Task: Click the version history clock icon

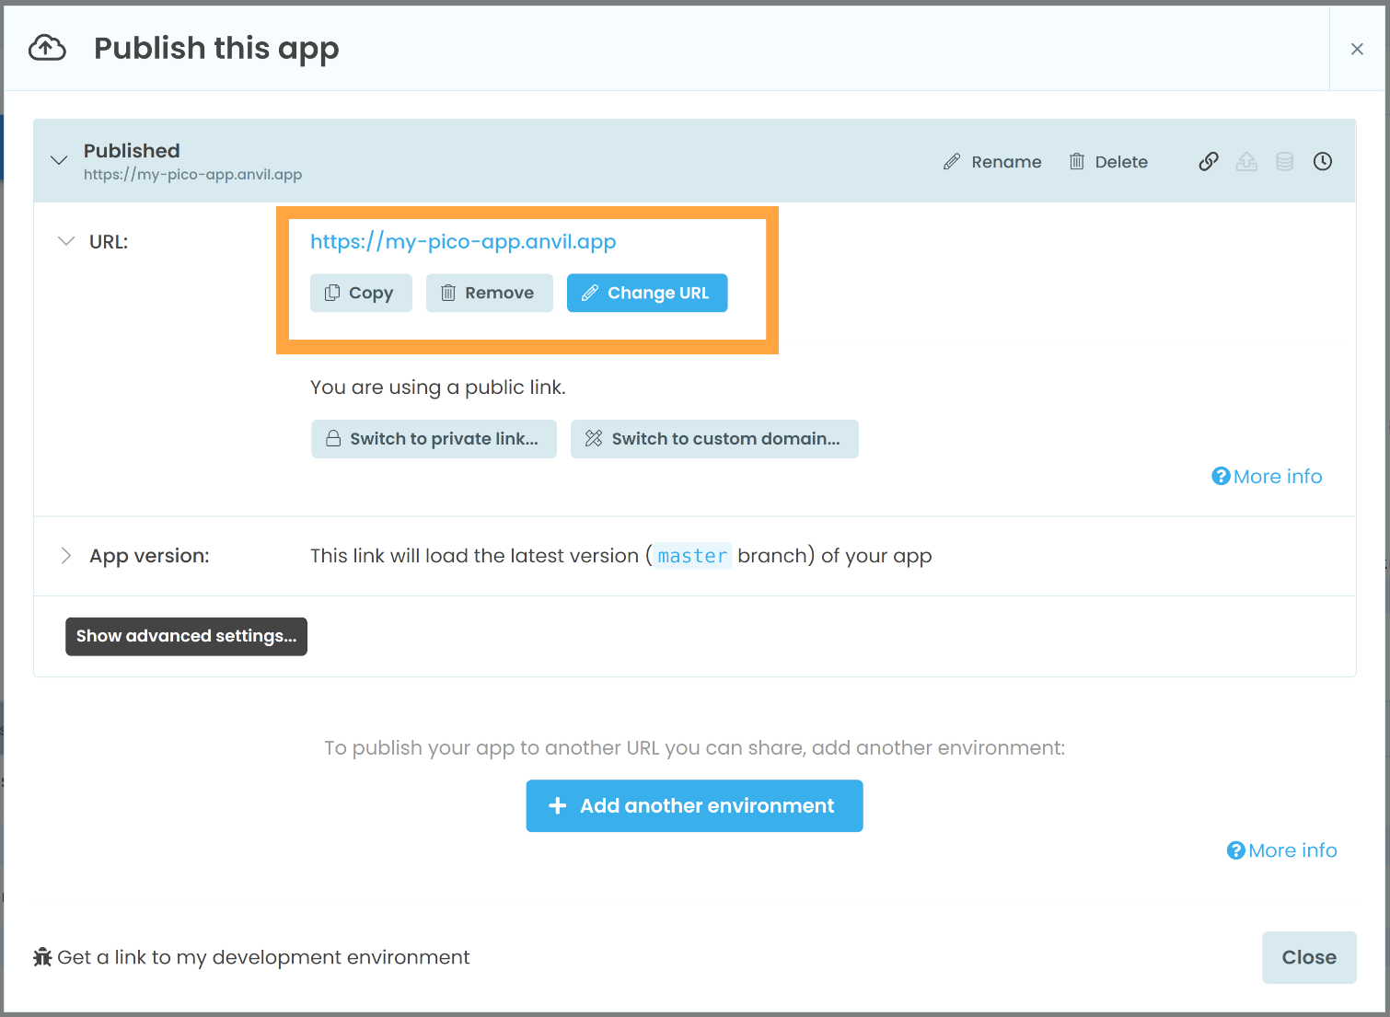Action: point(1323,161)
